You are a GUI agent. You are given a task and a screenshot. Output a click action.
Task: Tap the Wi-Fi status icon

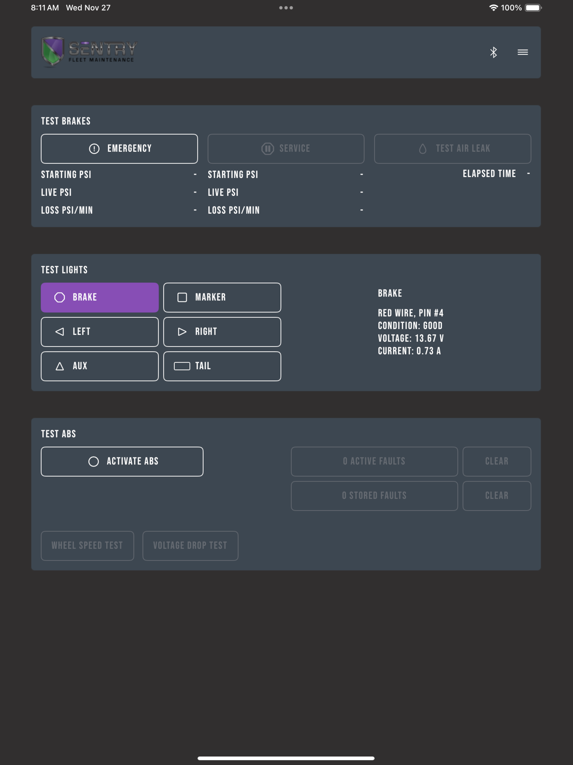point(494,8)
